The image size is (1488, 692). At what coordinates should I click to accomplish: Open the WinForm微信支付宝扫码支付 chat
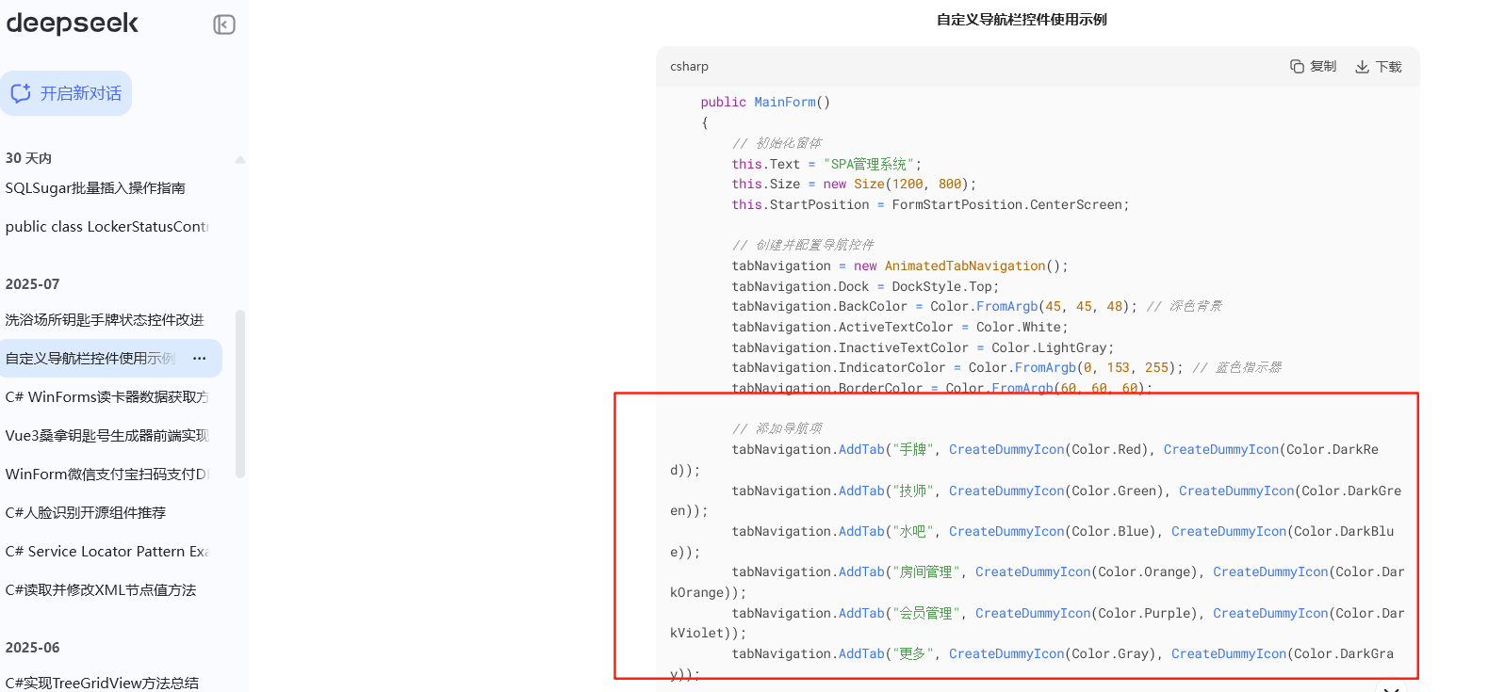click(106, 475)
